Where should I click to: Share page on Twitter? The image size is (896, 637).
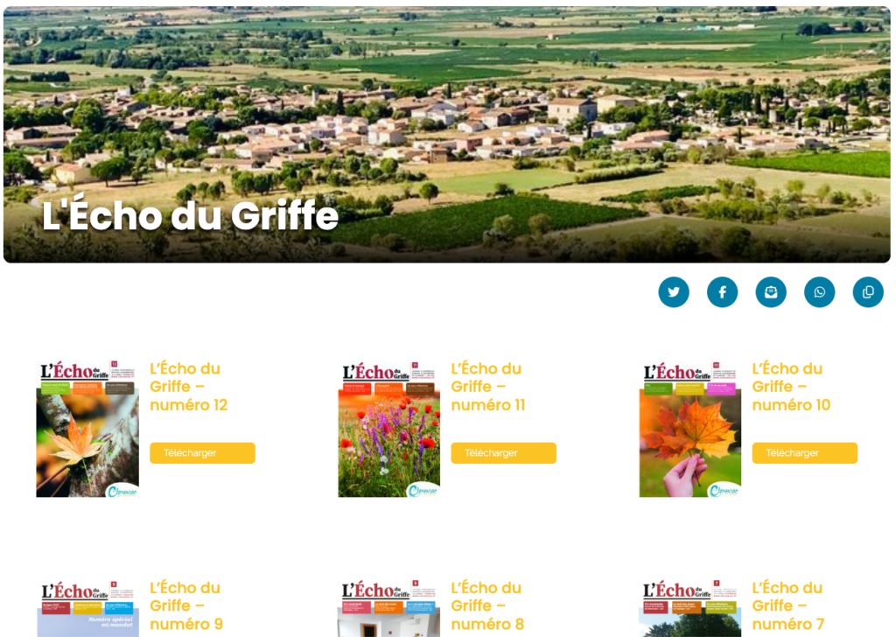(674, 292)
